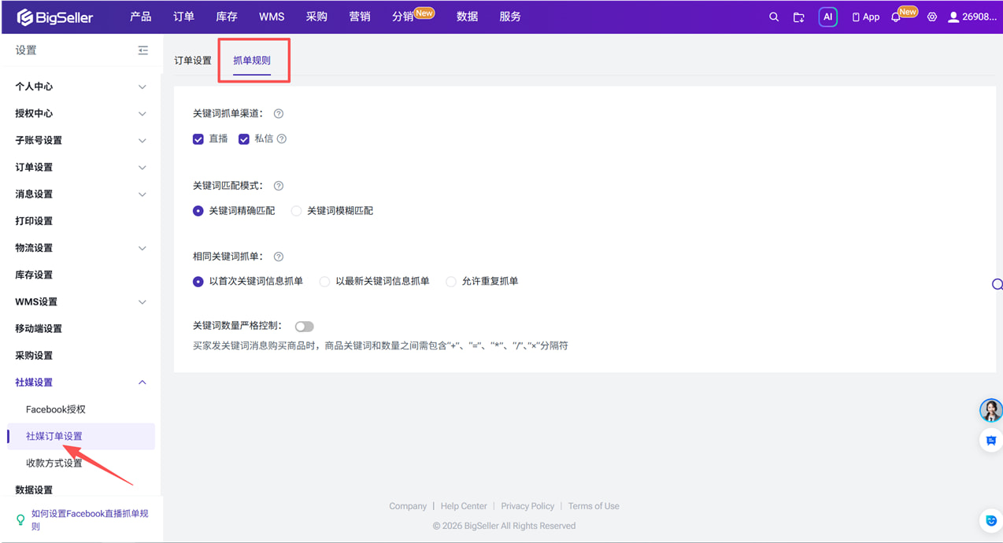Click help icon beside 关键词抓单渠道
The width and height of the screenshot is (1003, 543).
(279, 114)
